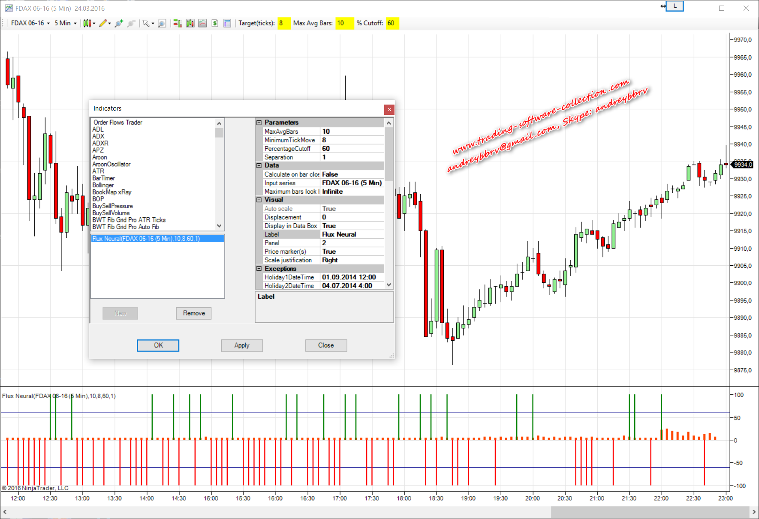Viewport: 759px width, 519px height.
Task: Click the Remove button
Action: [x=194, y=313]
